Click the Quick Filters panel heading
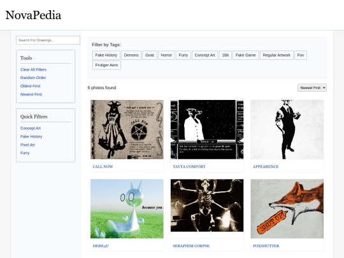This screenshot has width=344, height=258. [34, 117]
